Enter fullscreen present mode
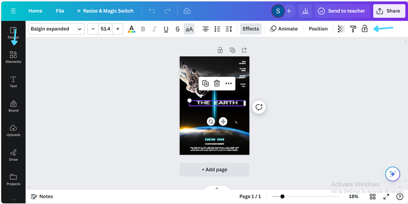 (x=386, y=197)
